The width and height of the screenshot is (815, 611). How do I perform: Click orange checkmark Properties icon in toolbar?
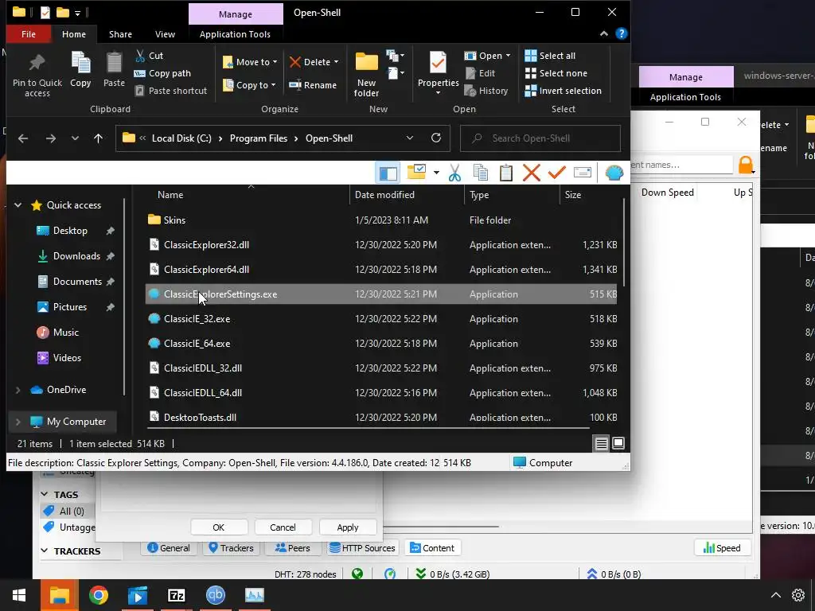coord(556,173)
